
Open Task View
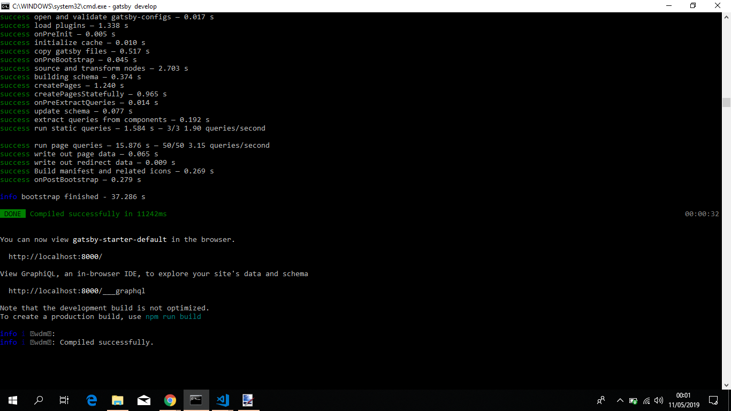64,400
